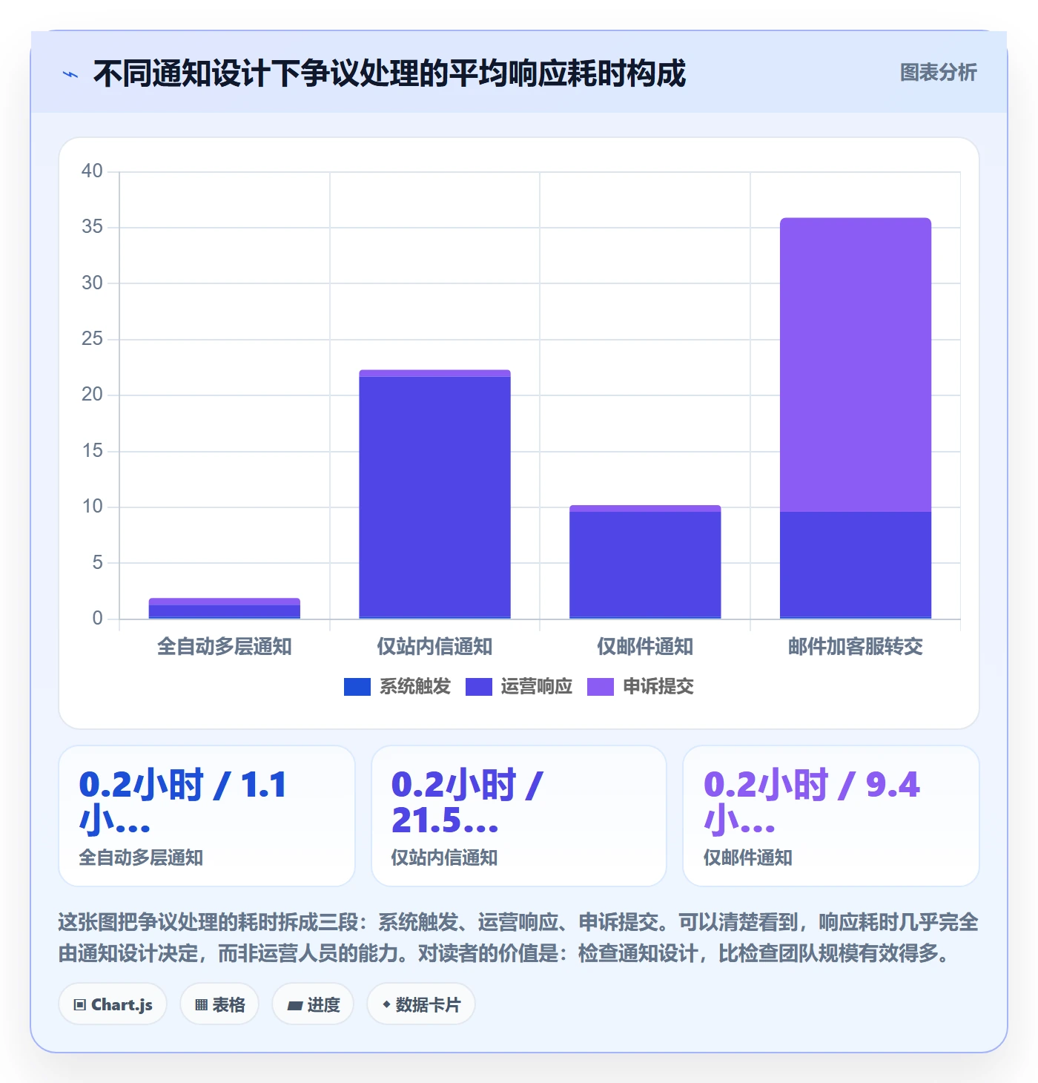Click the y-axis value 25

(x=92, y=339)
